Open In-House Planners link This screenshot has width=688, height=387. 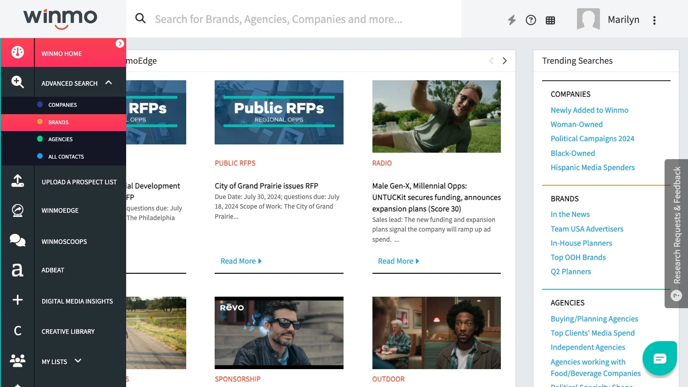581,243
